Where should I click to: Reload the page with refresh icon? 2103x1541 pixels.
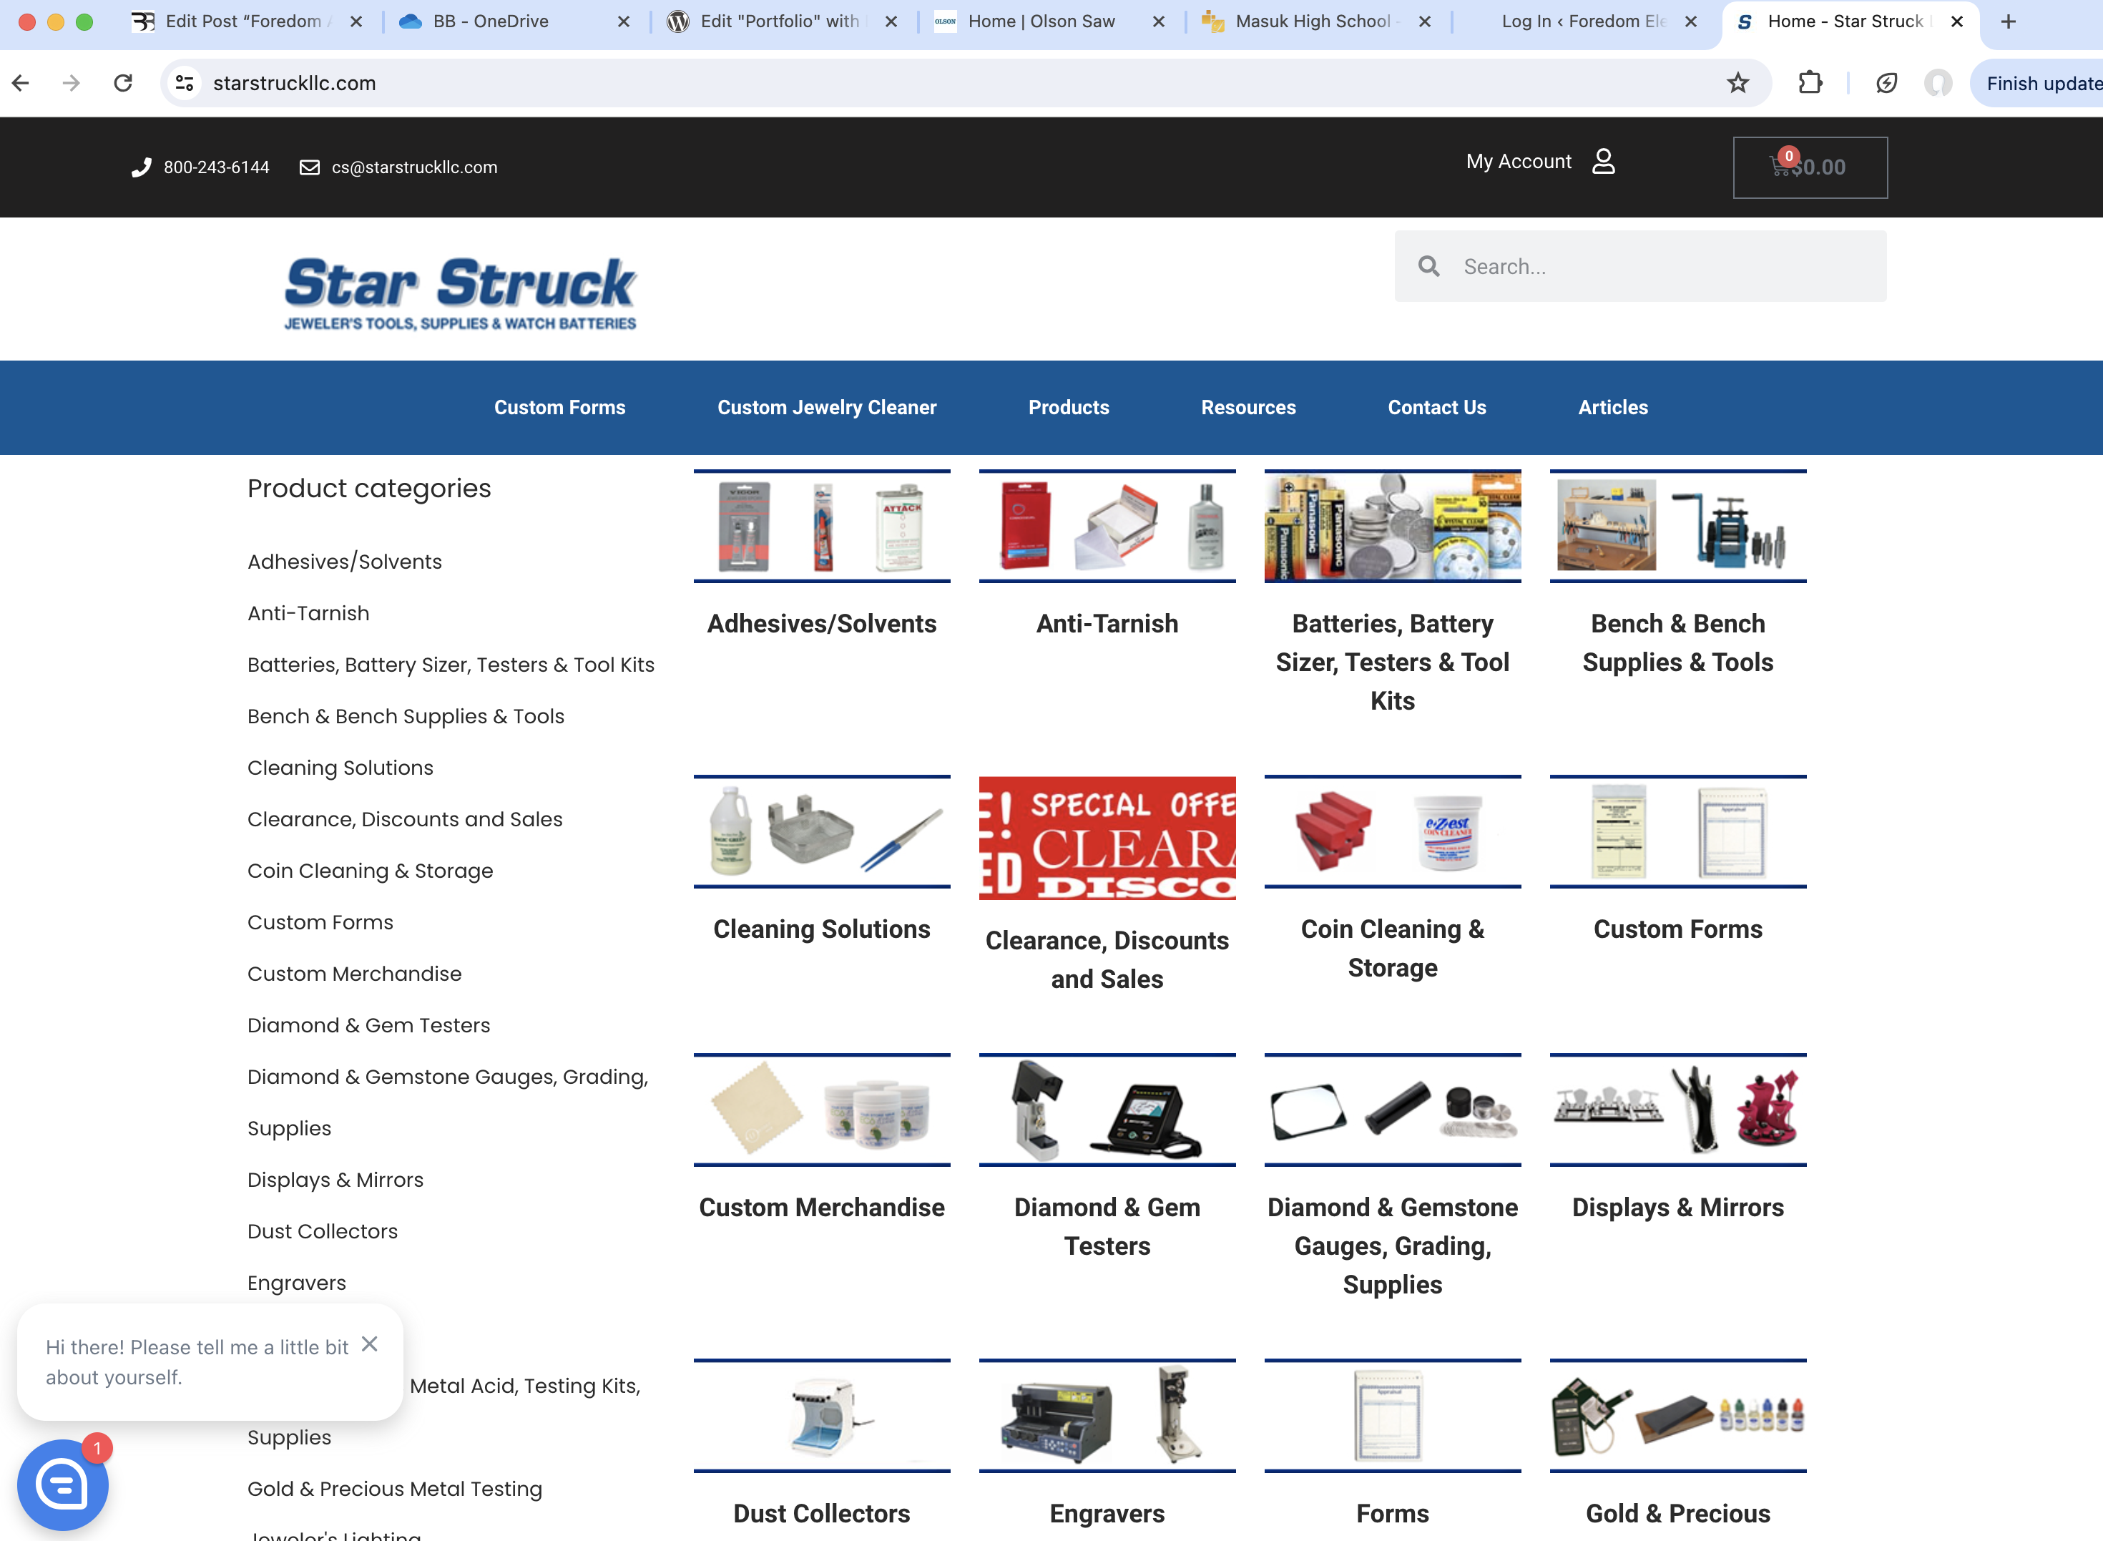click(x=123, y=83)
